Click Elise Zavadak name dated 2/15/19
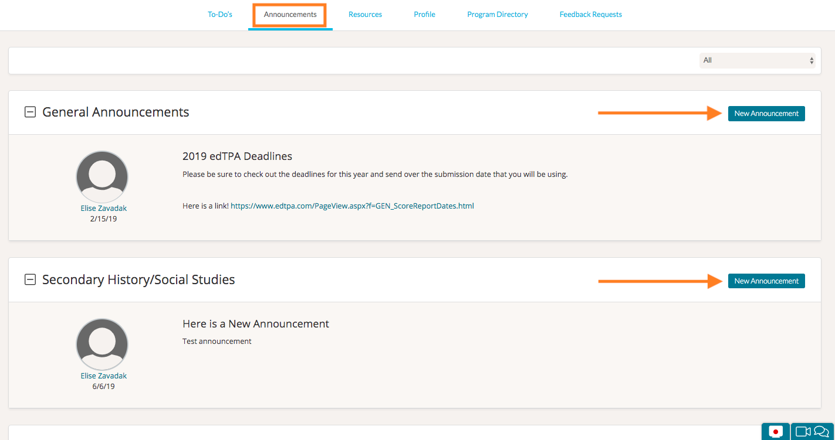The width and height of the screenshot is (835, 440). click(103, 209)
